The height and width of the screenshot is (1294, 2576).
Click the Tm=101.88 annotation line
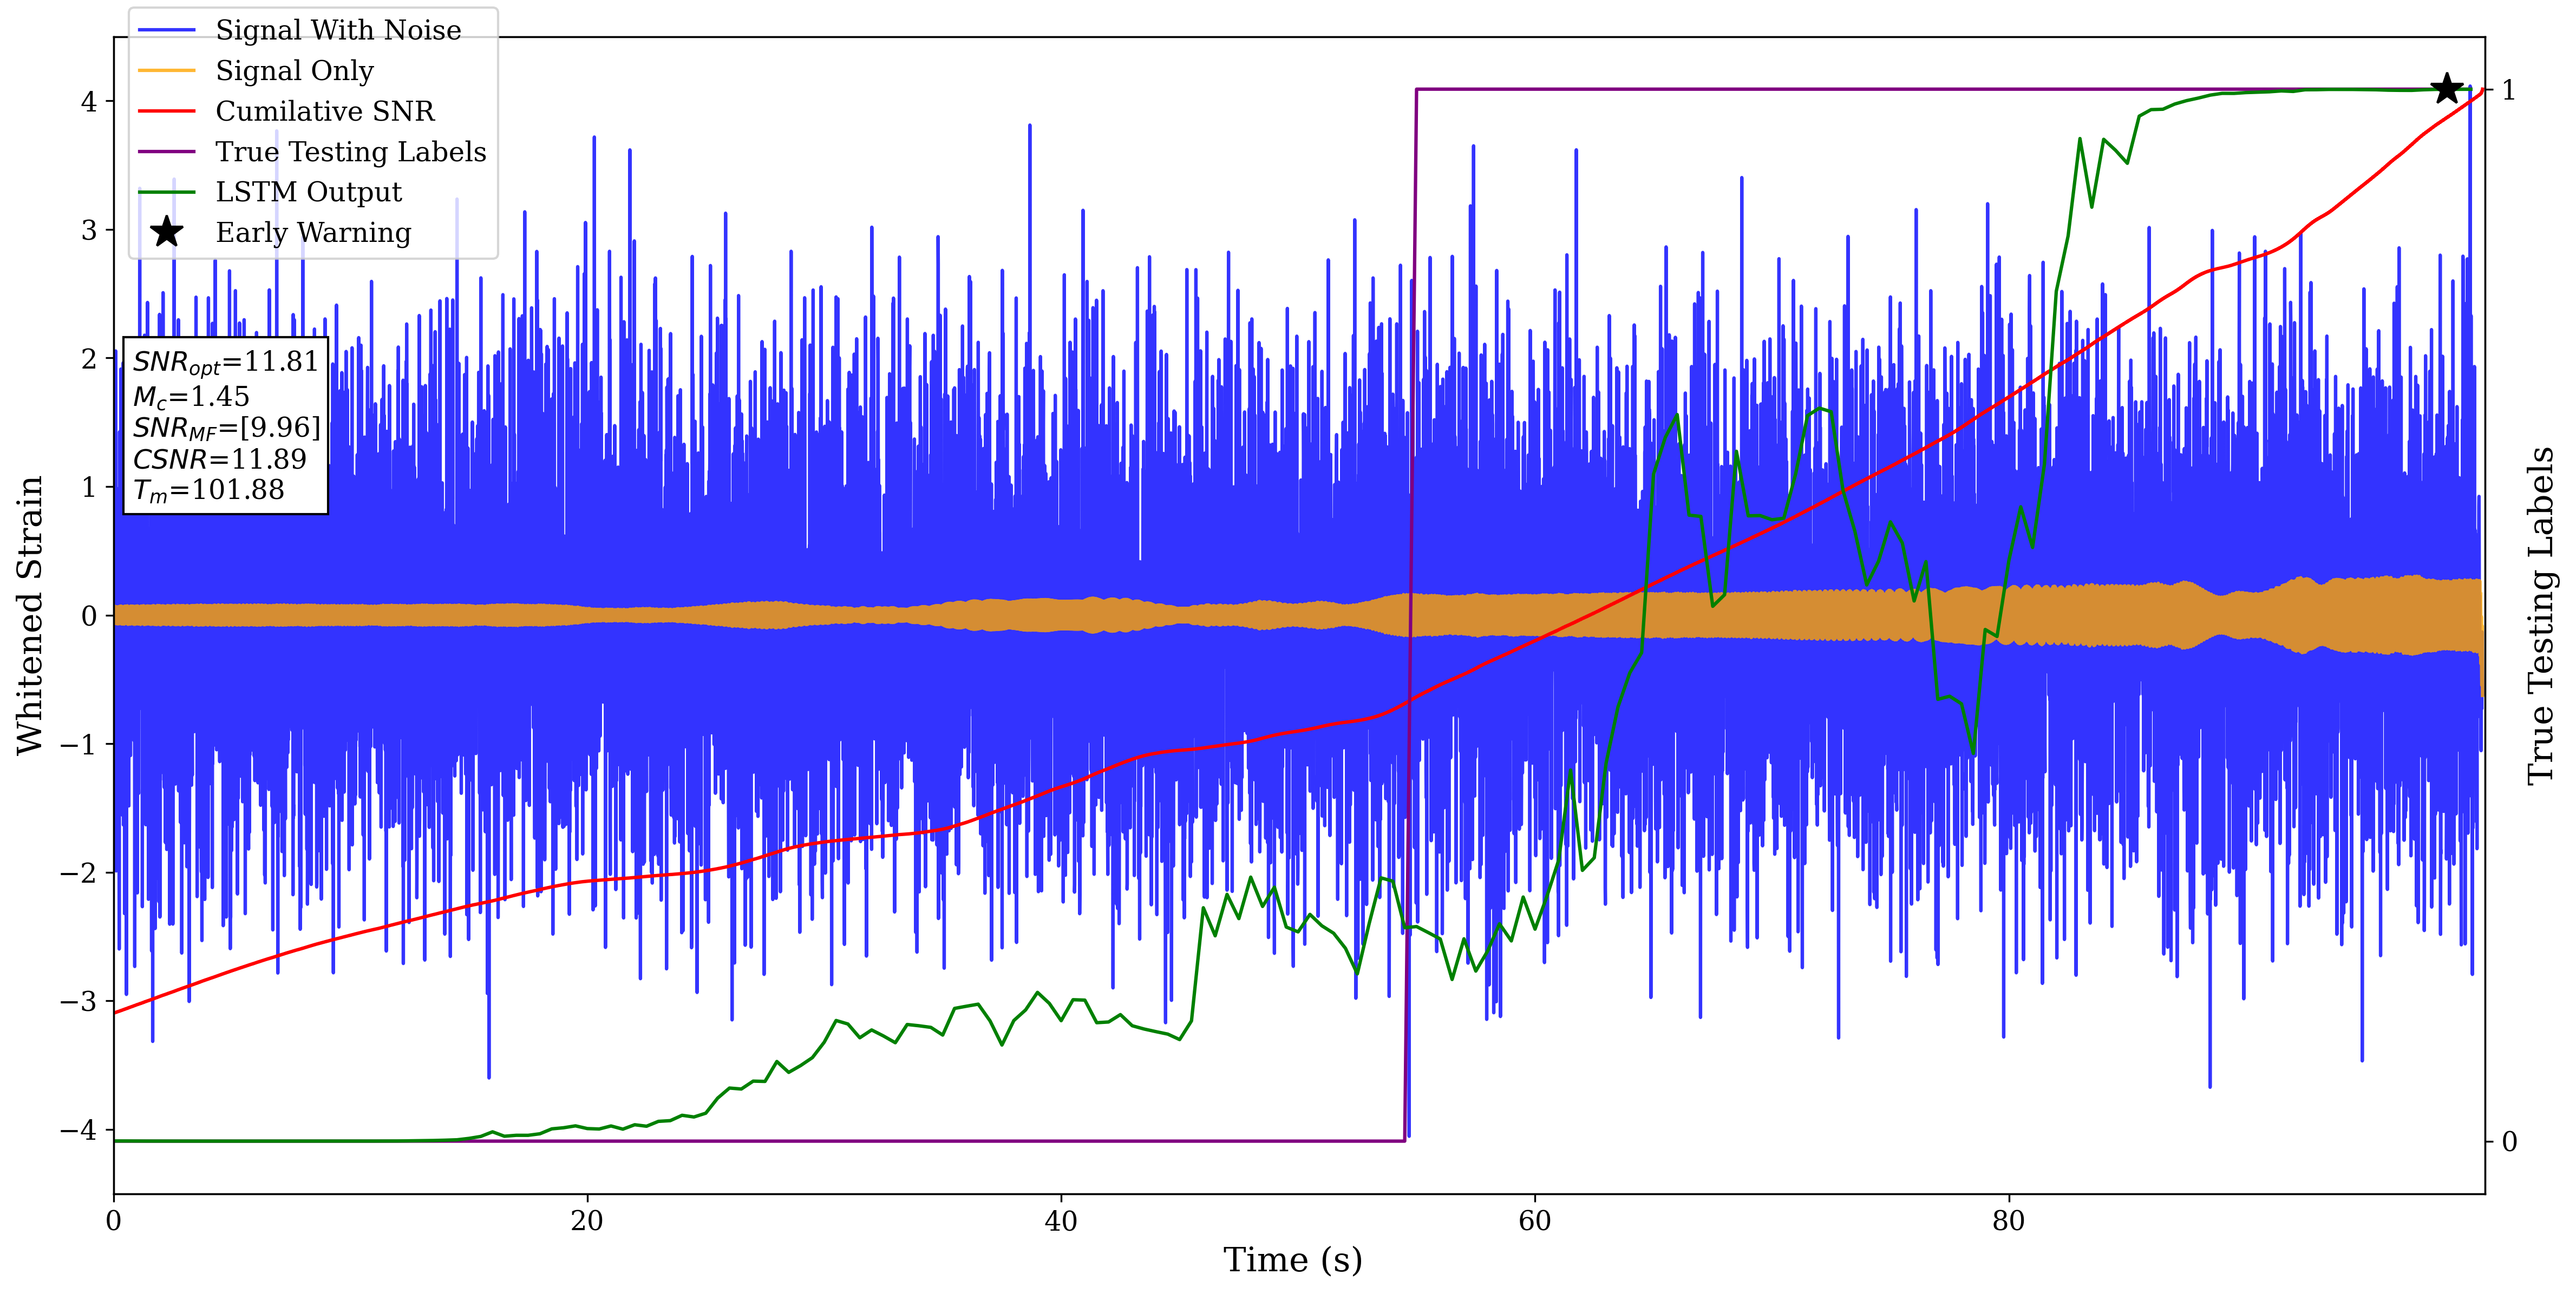[x=208, y=490]
